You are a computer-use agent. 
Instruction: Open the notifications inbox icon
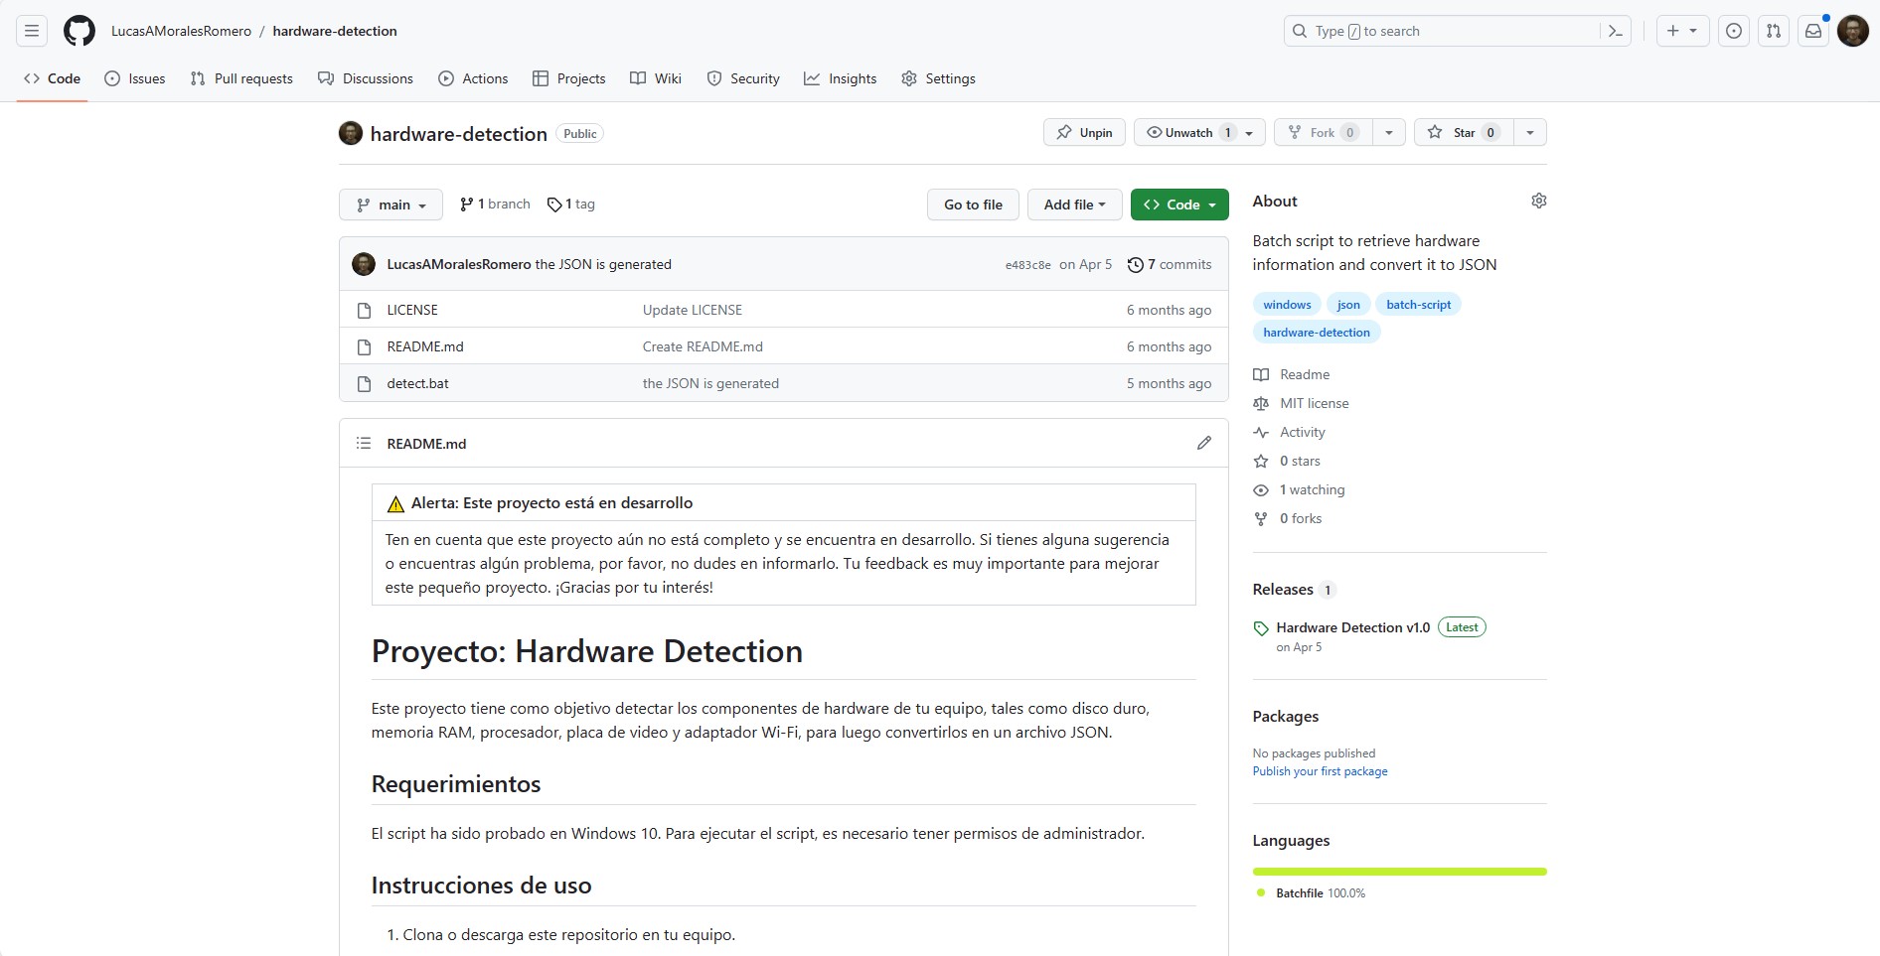[1813, 31]
